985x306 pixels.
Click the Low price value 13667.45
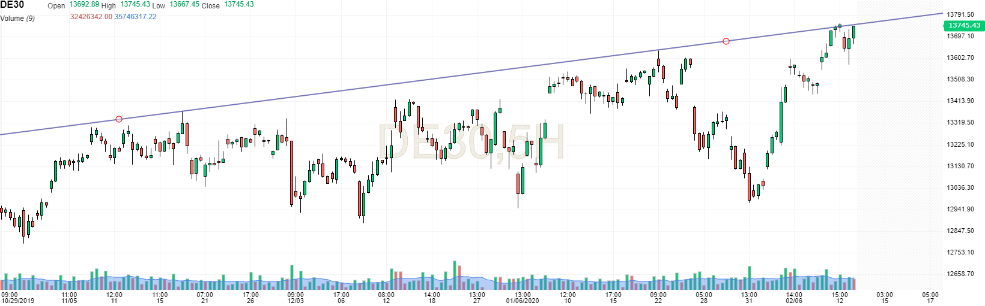pos(184,4)
